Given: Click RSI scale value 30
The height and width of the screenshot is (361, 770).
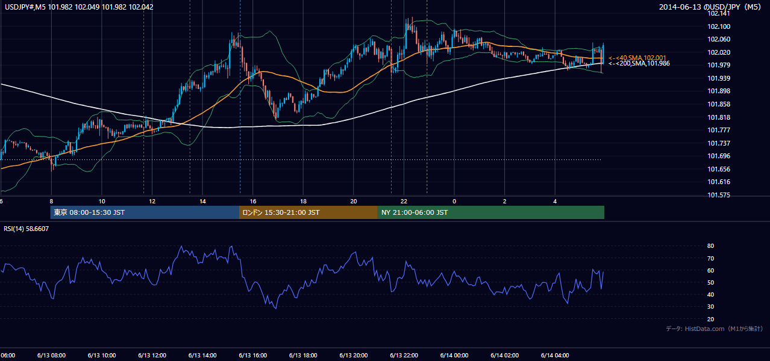Looking at the screenshot, I should (x=711, y=306).
